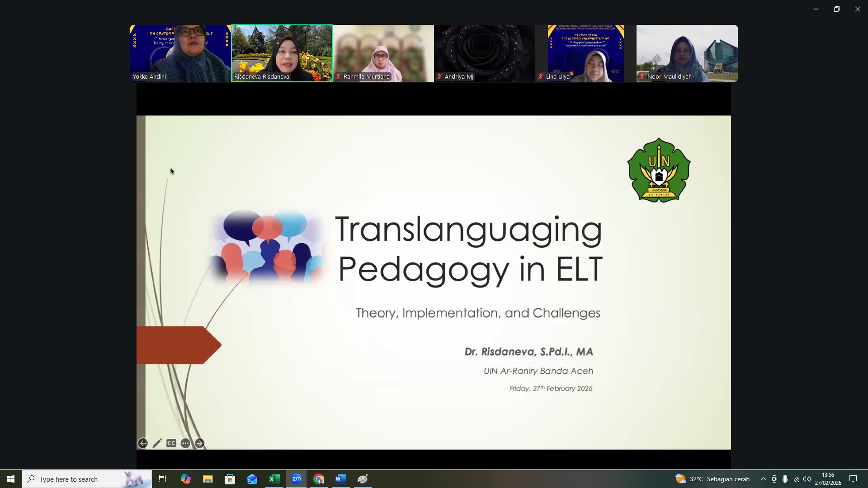The height and width of the screenshot is (488, 868).
Task: Open the Windows notification center
Action: tap(853, 479)
